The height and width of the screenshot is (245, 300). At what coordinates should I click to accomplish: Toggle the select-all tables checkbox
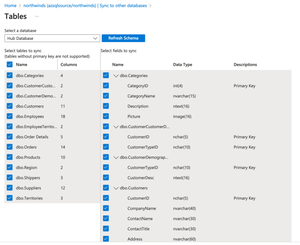pyautogui.click(x=9, y=64)
